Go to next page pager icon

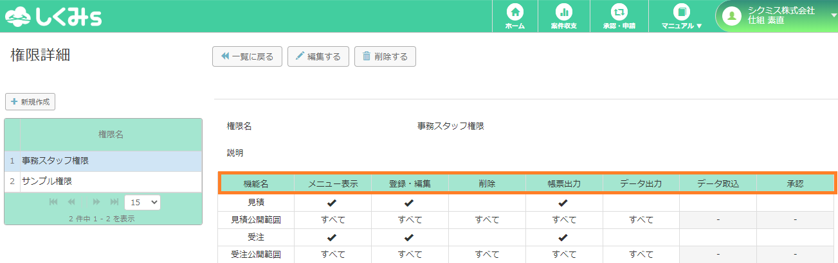(96, 202)
